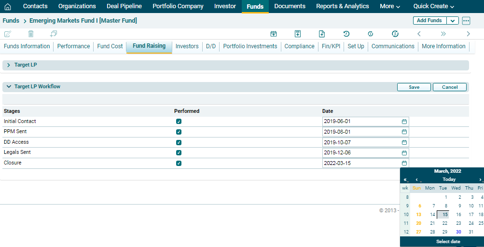Open calendar picker for DD Access date
The height and width of the screenshot is (247, 484).
(404, 142)
